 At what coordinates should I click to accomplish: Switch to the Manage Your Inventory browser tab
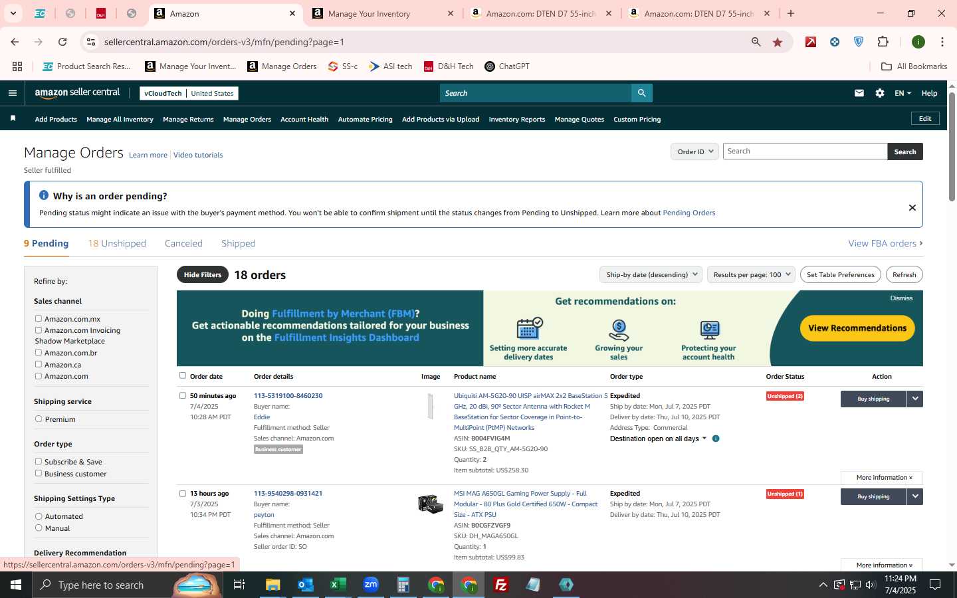click(382, 13)
